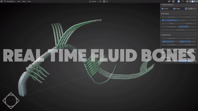Click the Bones count field
The width and height of the screenshot is (198, 111).
click(188, 20)
